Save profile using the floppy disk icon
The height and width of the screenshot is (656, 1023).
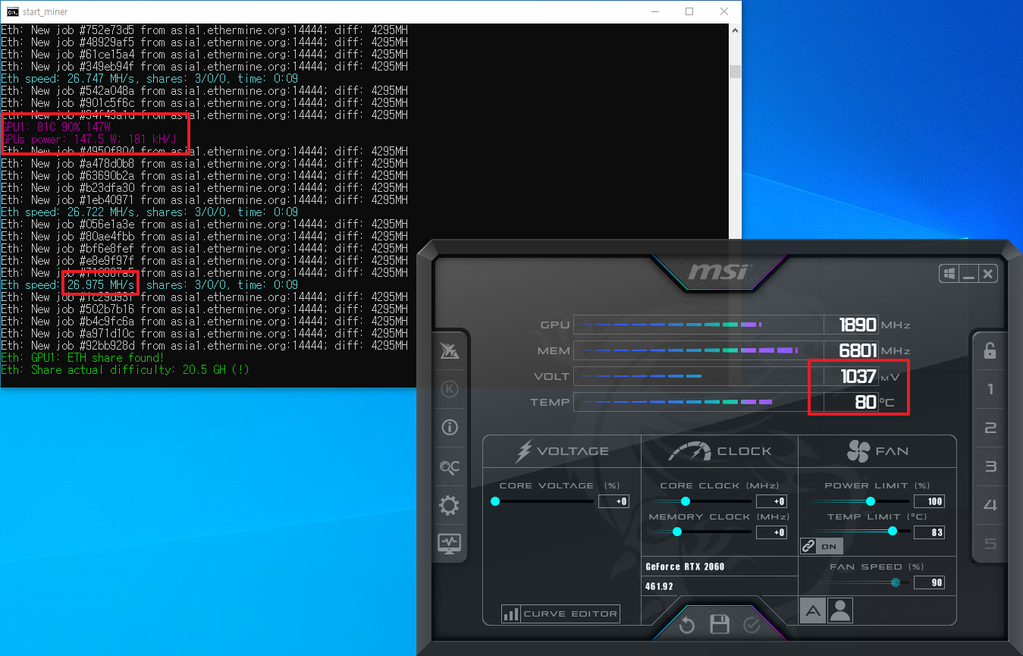click(x=719, y=625)
